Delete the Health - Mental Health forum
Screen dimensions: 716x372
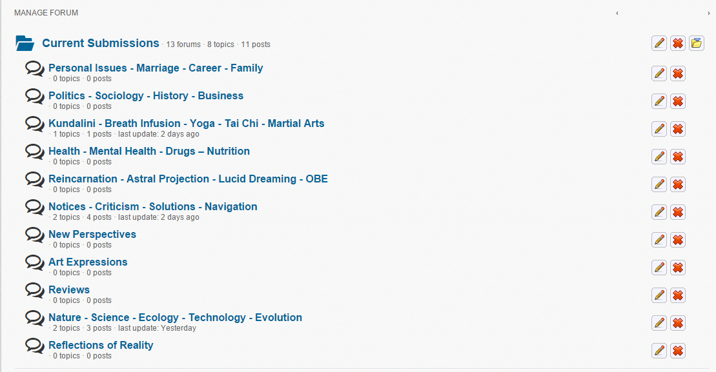coord(678,157)
